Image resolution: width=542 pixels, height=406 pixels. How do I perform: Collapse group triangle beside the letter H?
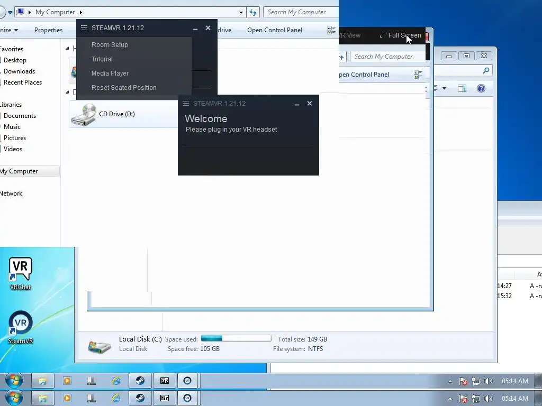point(67,48)
